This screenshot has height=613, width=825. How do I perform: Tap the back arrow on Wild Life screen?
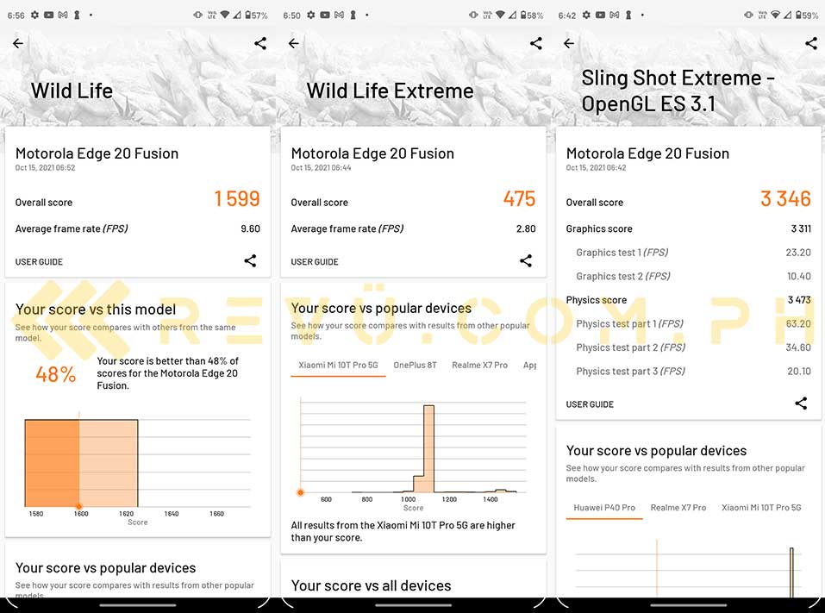coord(18,43)
